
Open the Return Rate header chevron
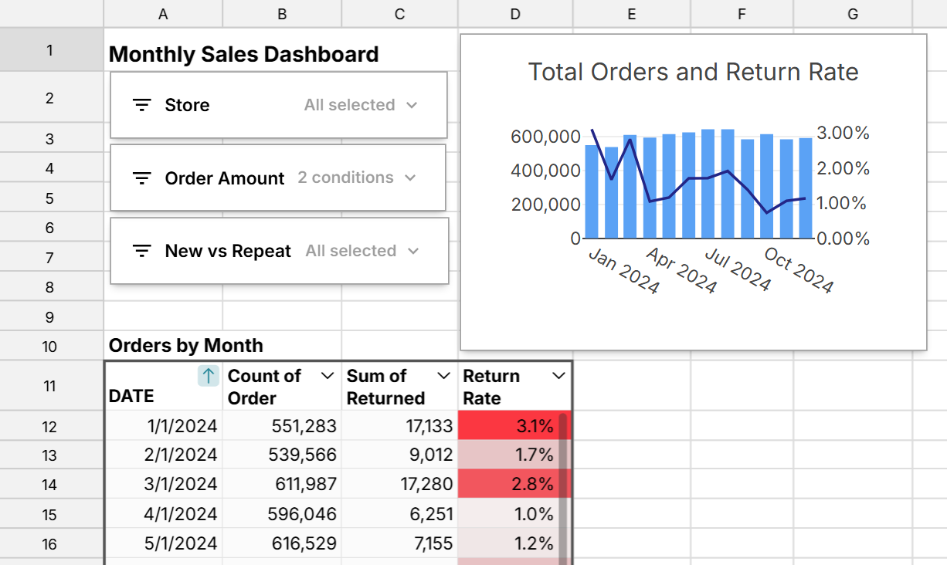559,376
